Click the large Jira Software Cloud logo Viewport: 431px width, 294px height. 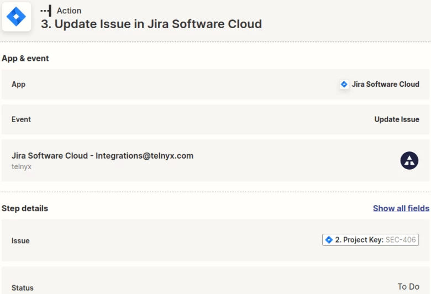tap(15, 17)
